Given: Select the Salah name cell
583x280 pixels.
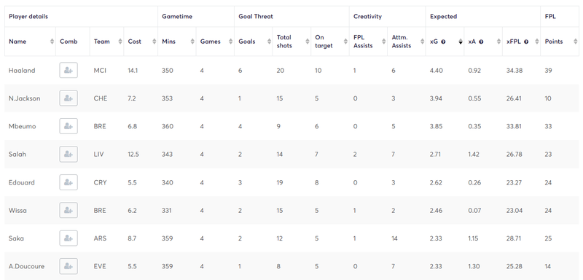Looking at the screenshot, I should coord(17,154).
